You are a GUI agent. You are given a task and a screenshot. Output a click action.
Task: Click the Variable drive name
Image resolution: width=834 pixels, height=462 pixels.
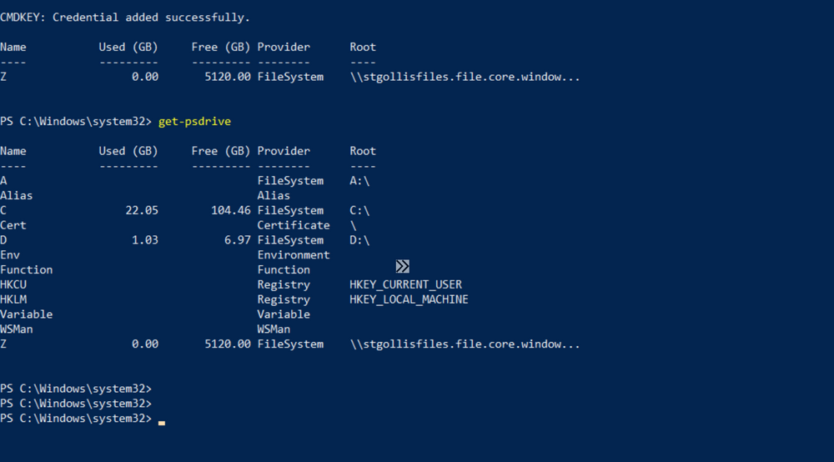[x=27, y=314]
